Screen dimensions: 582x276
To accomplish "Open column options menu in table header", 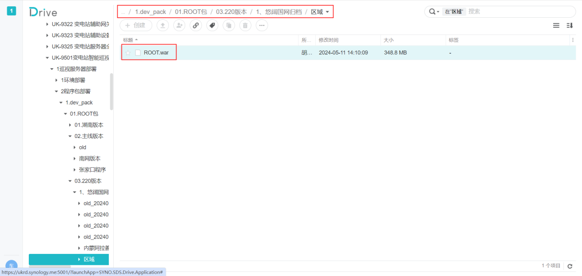I will 573,40.
